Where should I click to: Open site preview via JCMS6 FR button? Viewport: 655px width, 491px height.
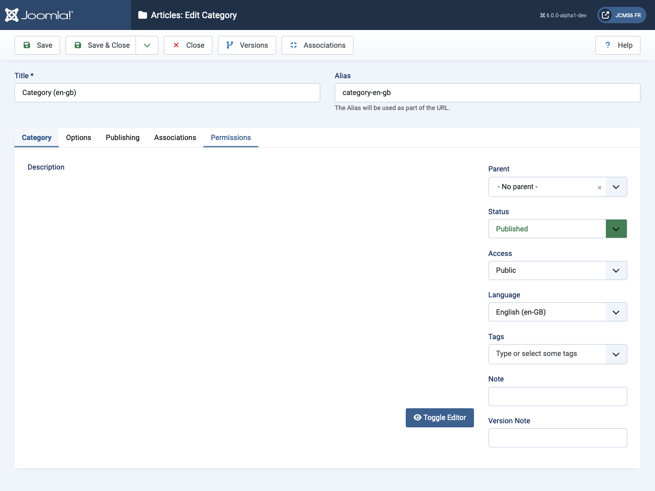[621, 15]
